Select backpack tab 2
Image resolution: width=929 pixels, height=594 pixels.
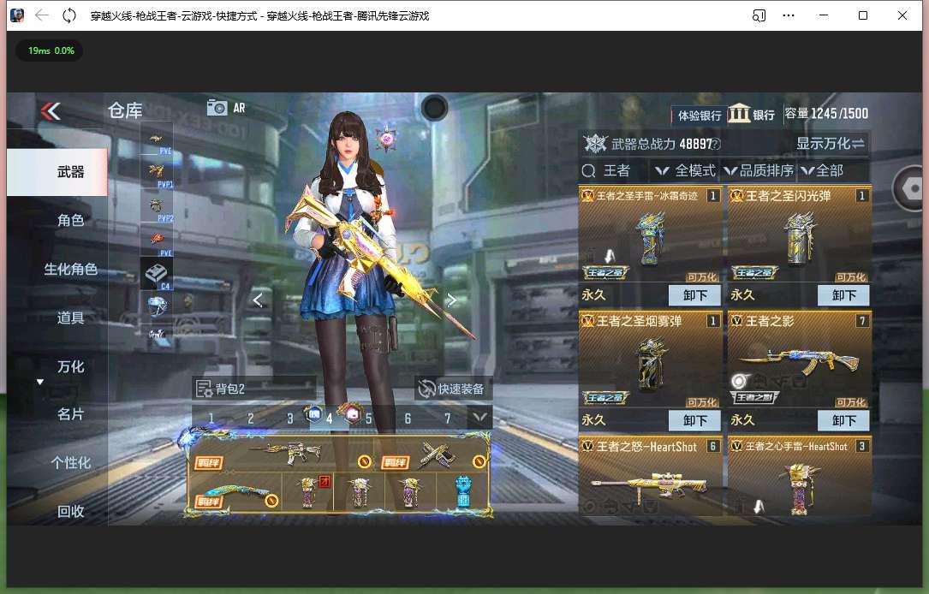[x=251, y=419]
